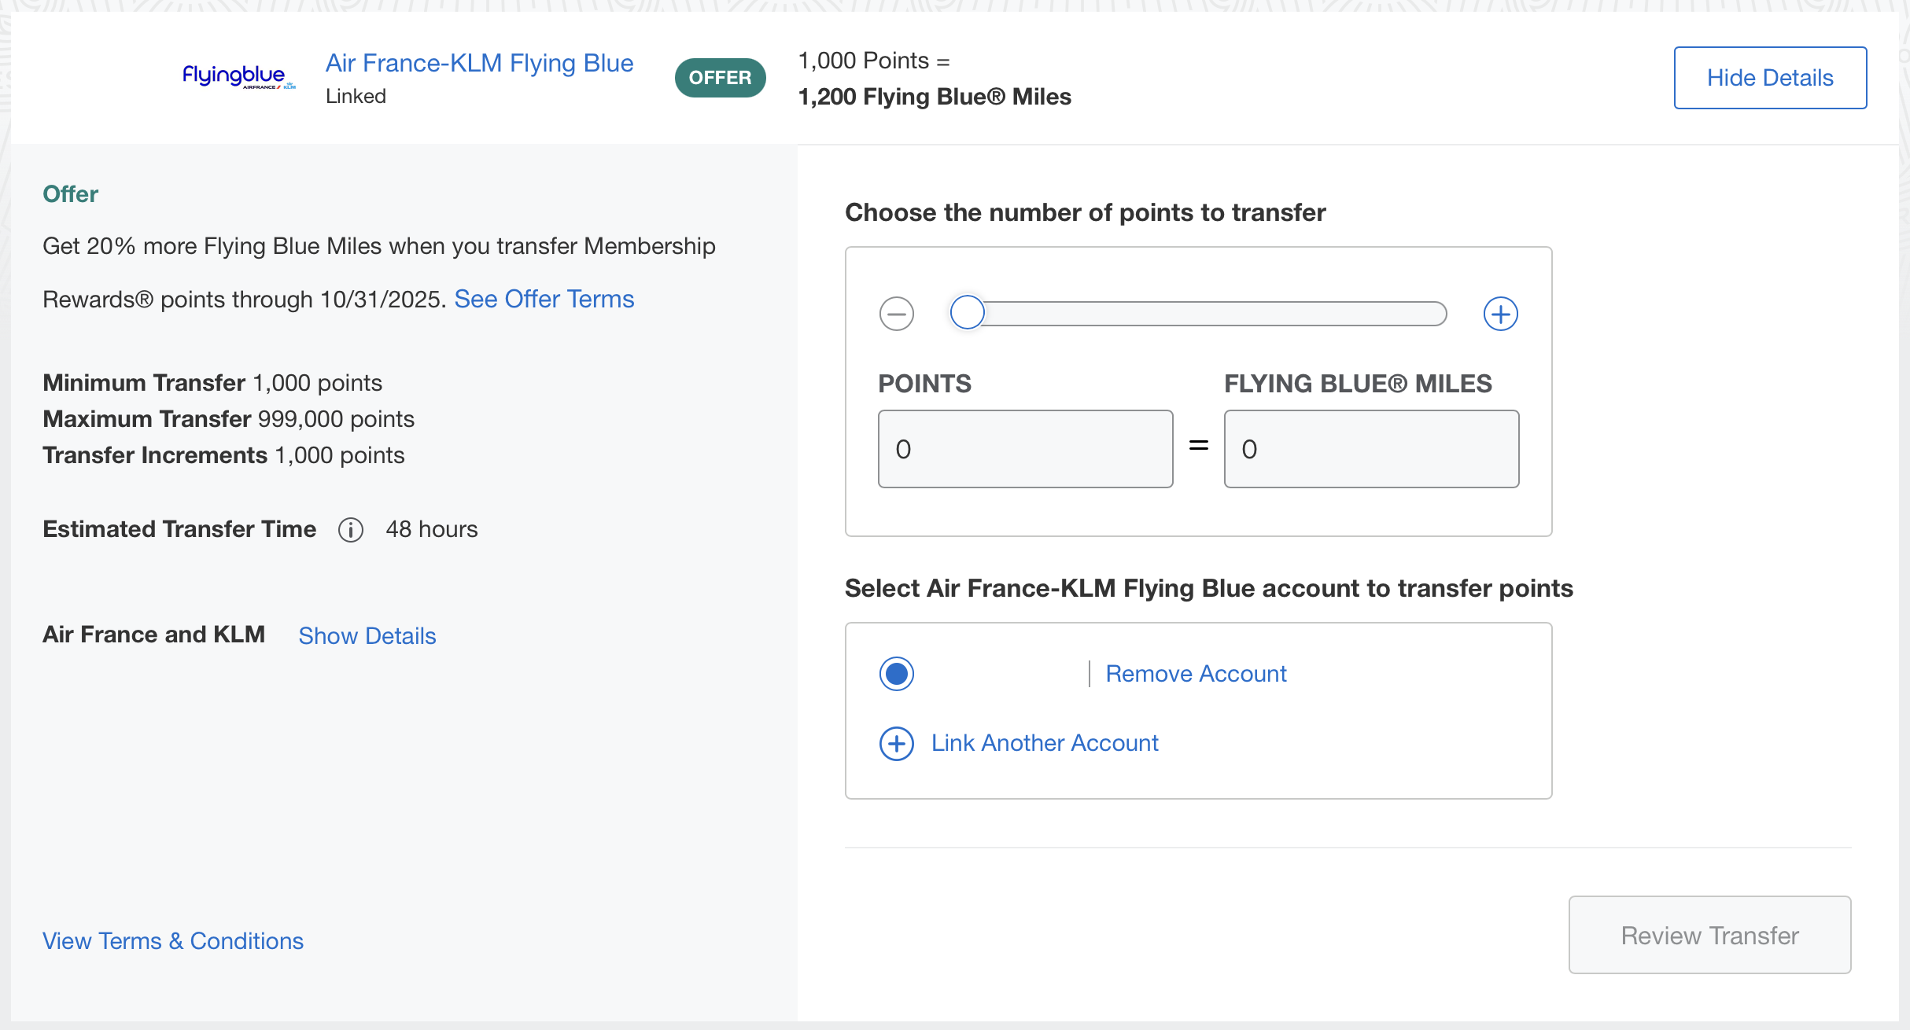1910x1030 pixels.
Task: Click Remove Account link
Action: tap(1196, 674)
